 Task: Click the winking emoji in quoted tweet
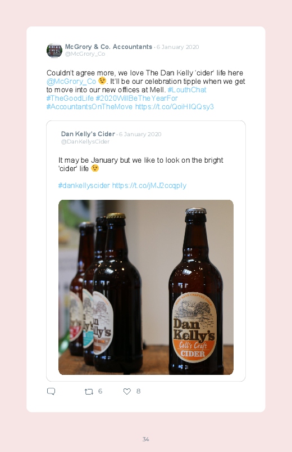pyautogui.click(x=95, y=168)
